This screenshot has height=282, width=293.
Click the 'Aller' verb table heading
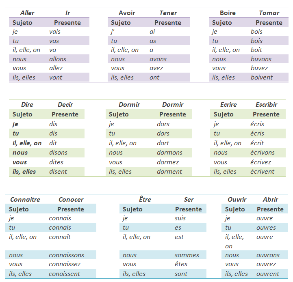pyautogui.click(x=27, y=13)
